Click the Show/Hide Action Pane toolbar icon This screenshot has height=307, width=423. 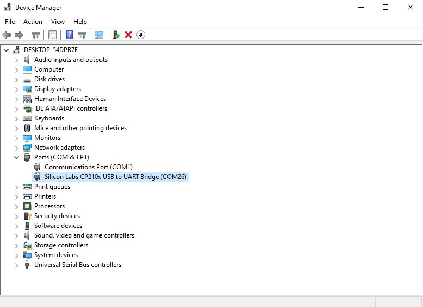82,35
